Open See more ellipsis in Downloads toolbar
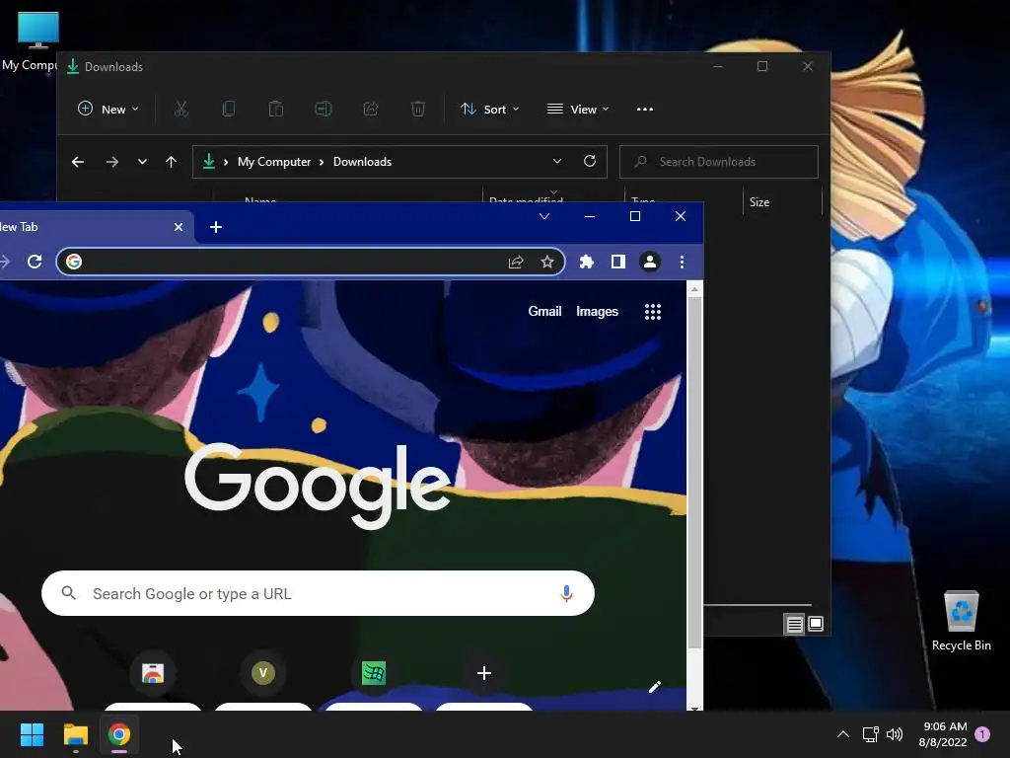 [645, 109]
